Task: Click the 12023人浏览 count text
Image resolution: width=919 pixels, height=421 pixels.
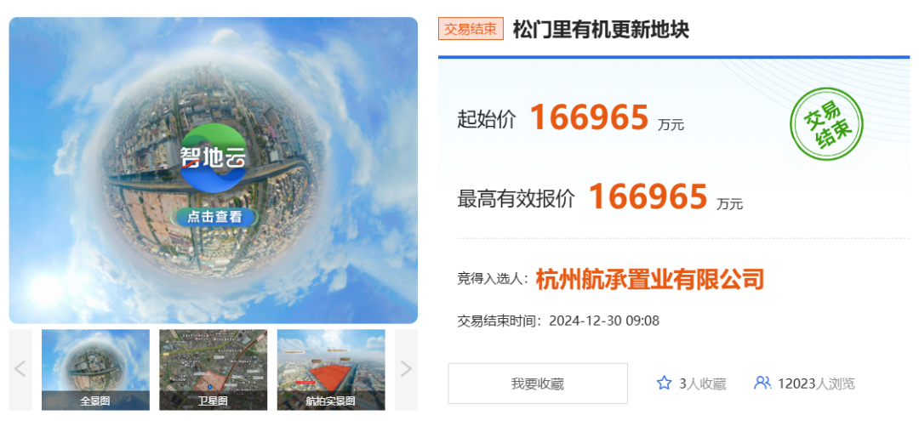Action: [x=816, y=384]
